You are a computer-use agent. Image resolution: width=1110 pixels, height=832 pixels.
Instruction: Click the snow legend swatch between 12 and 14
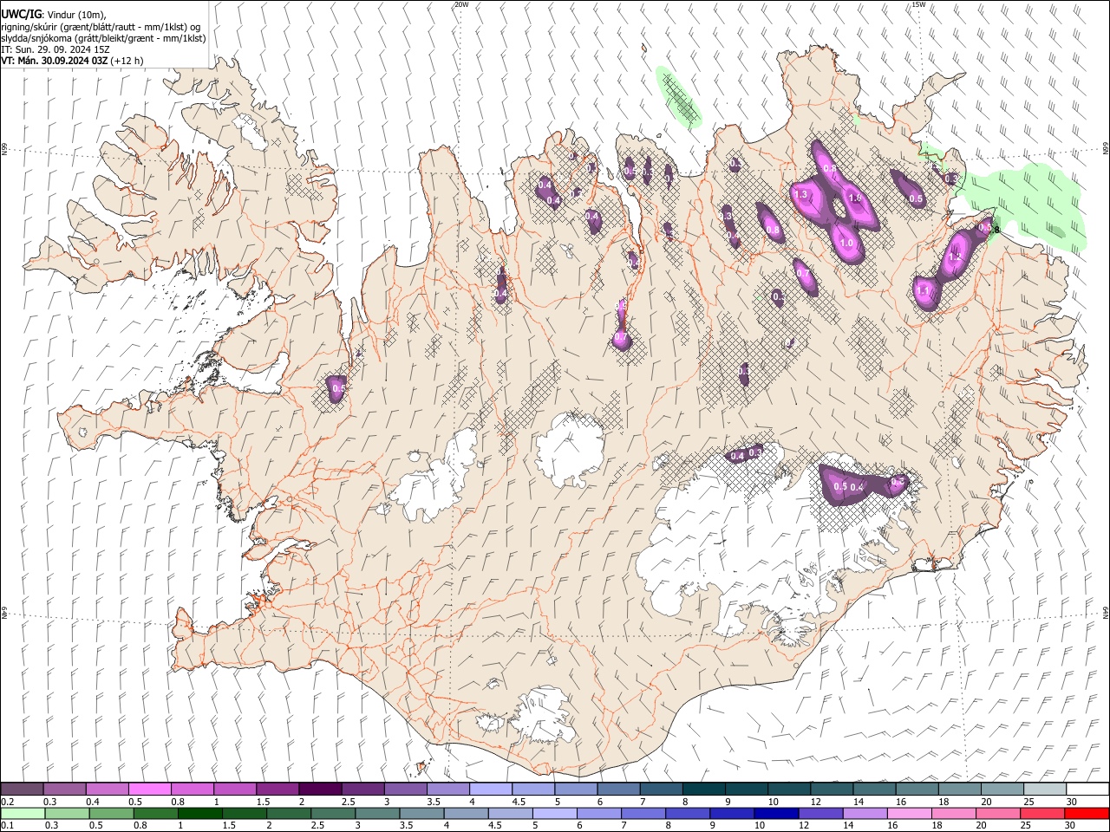(x=830, y=789)
